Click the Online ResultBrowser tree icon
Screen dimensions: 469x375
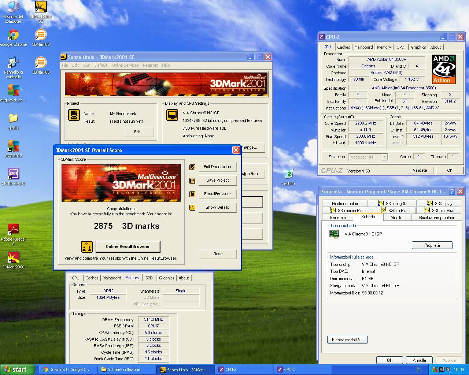(x=87, y=246)
